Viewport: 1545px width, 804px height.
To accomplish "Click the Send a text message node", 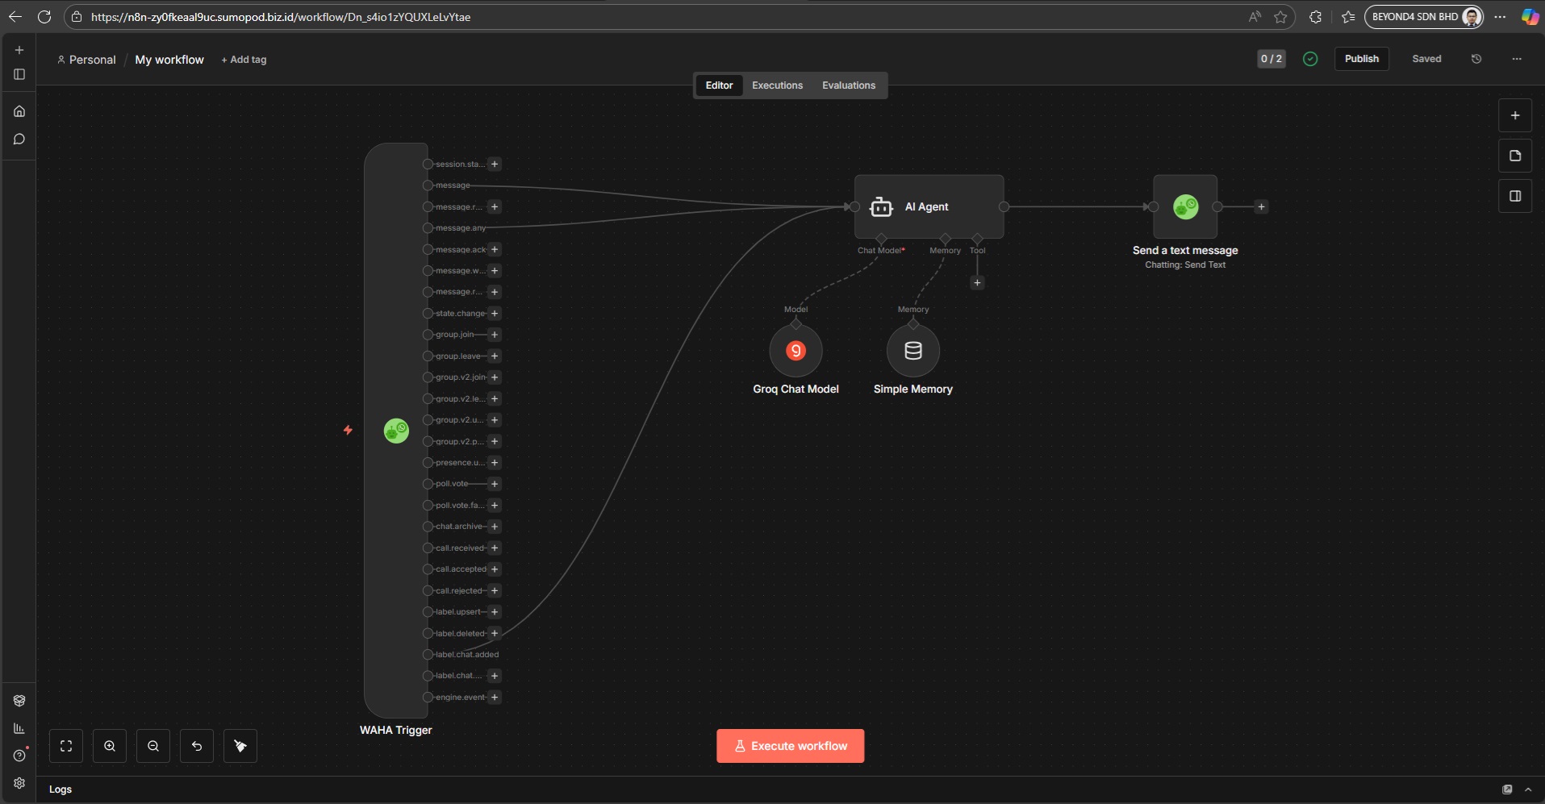I will [x=1184, y=206].
